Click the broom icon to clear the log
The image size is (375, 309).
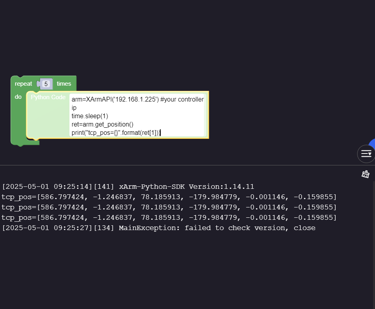pos(365,174)
